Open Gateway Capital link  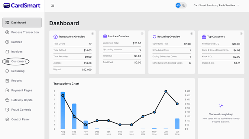click(x=22, y=100)
